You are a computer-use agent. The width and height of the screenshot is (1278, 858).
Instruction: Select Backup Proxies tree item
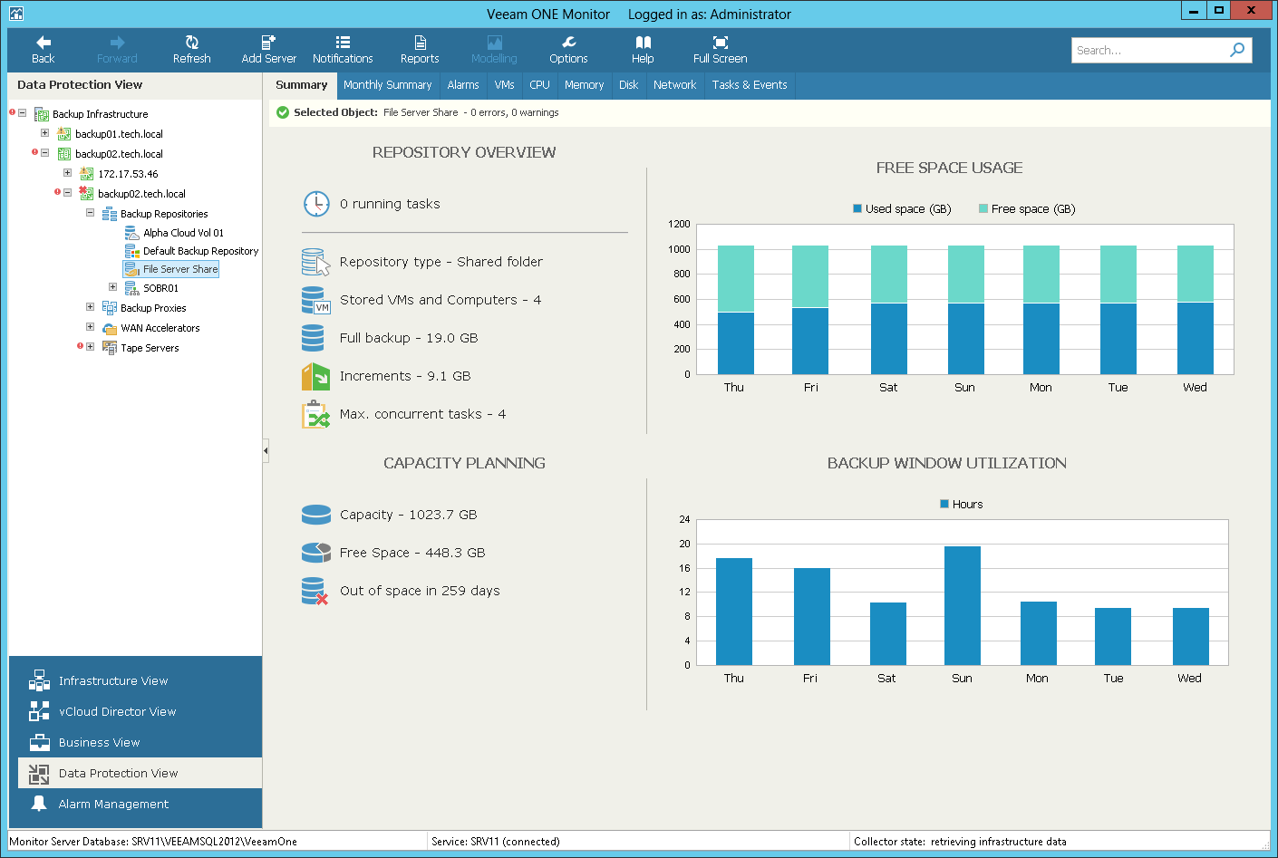tap(153, 308)
